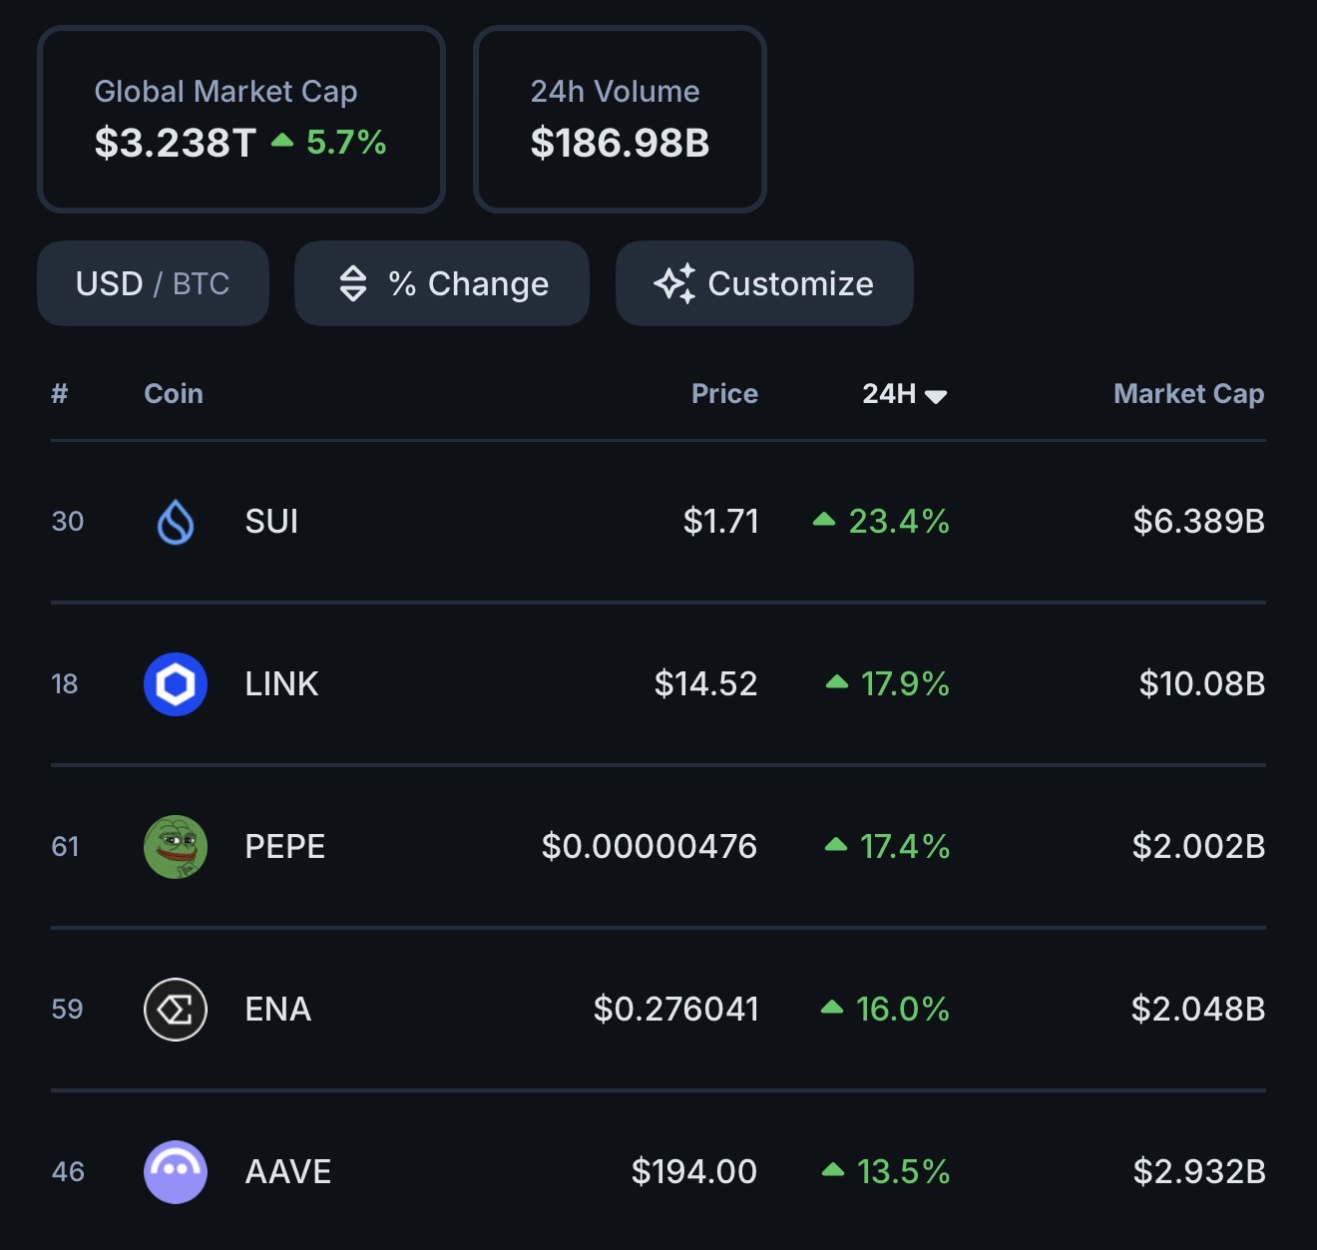Screen dimensions: 1317x1250
Task: Open the Global Market Cap card
Action: tap(240, 119)
